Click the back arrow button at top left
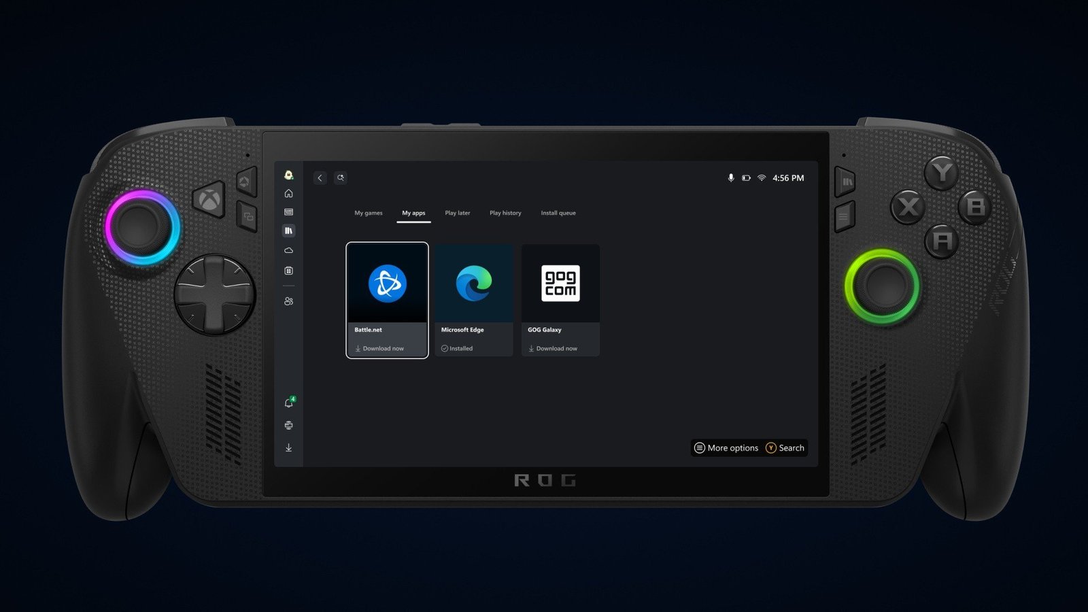Viewport: 1088px width, 612px height. tap(320, 177)
